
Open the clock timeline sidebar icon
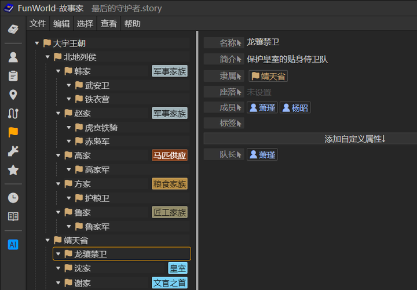(x=13, y=198)
